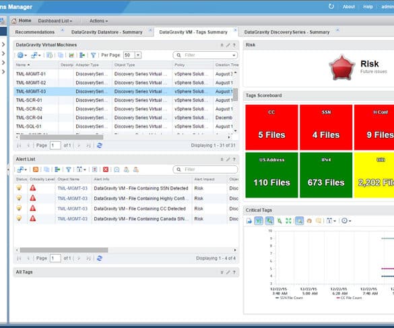The width and height of the screenshot is (394, 328).
Task: Collapse the DataGravity Virtual Machines widget
Action: click(x=222, y=45)
